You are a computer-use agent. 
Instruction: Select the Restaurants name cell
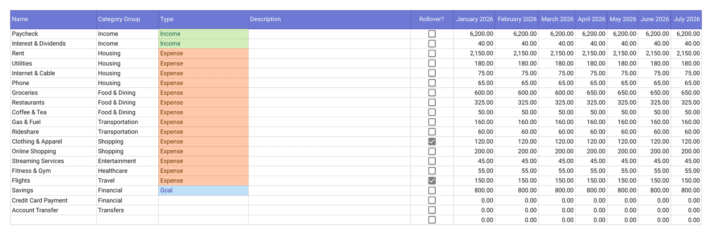pyautogui.click(x=53, y=102)
